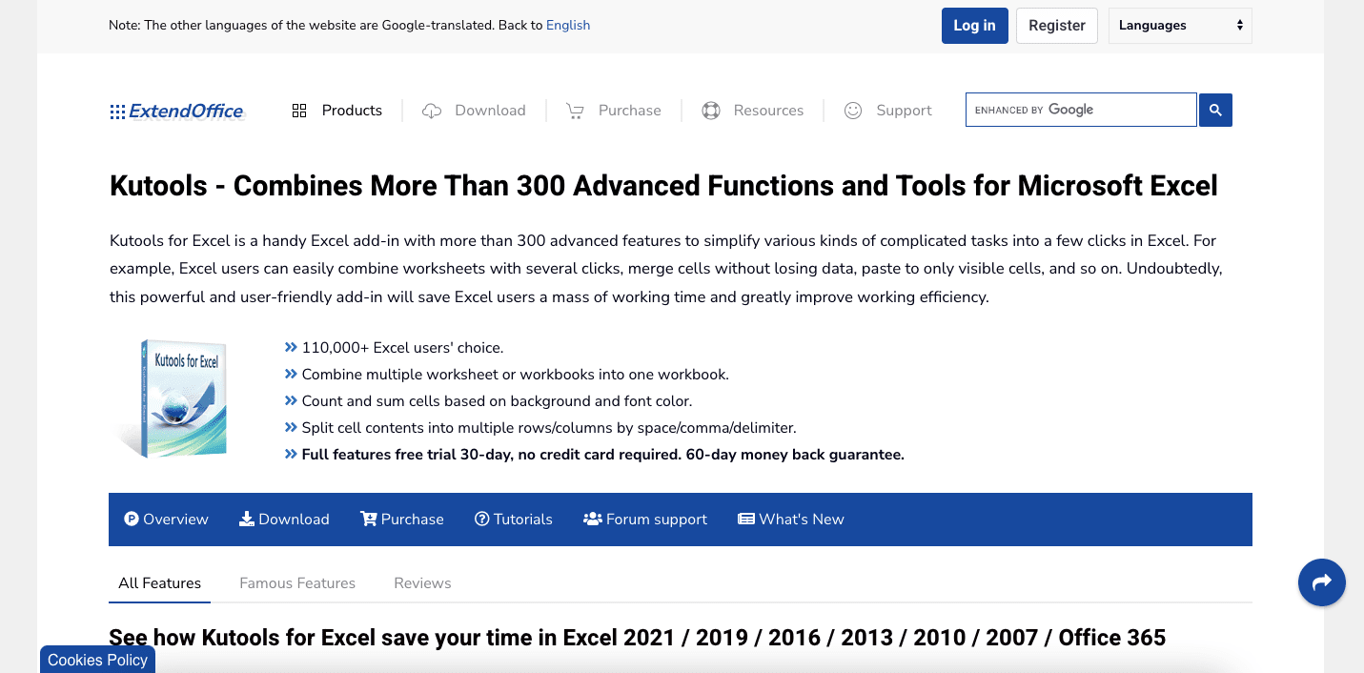The height and width of the screenshot is (673, 1364).
Task: Open What's New in the blue bar
Action: pyautogui.click(x=791, y=520)
